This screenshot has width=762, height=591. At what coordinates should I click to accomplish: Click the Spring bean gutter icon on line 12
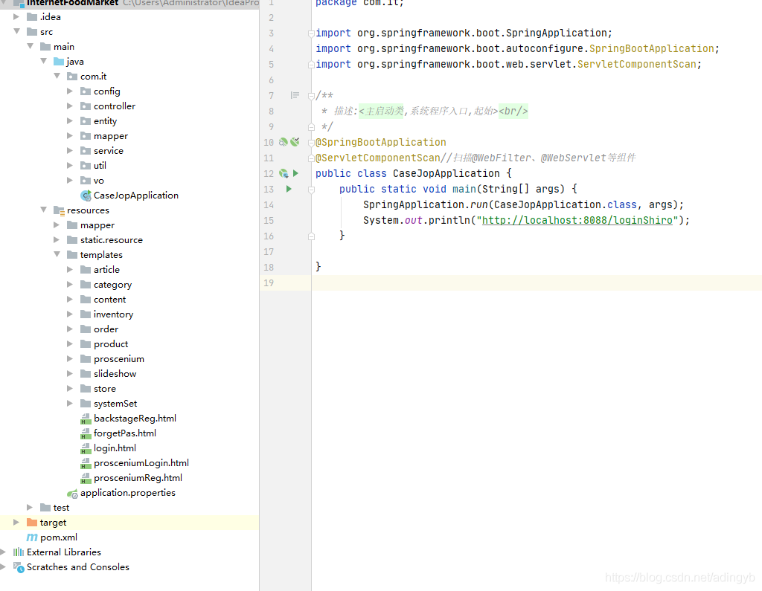pos(284,173)
